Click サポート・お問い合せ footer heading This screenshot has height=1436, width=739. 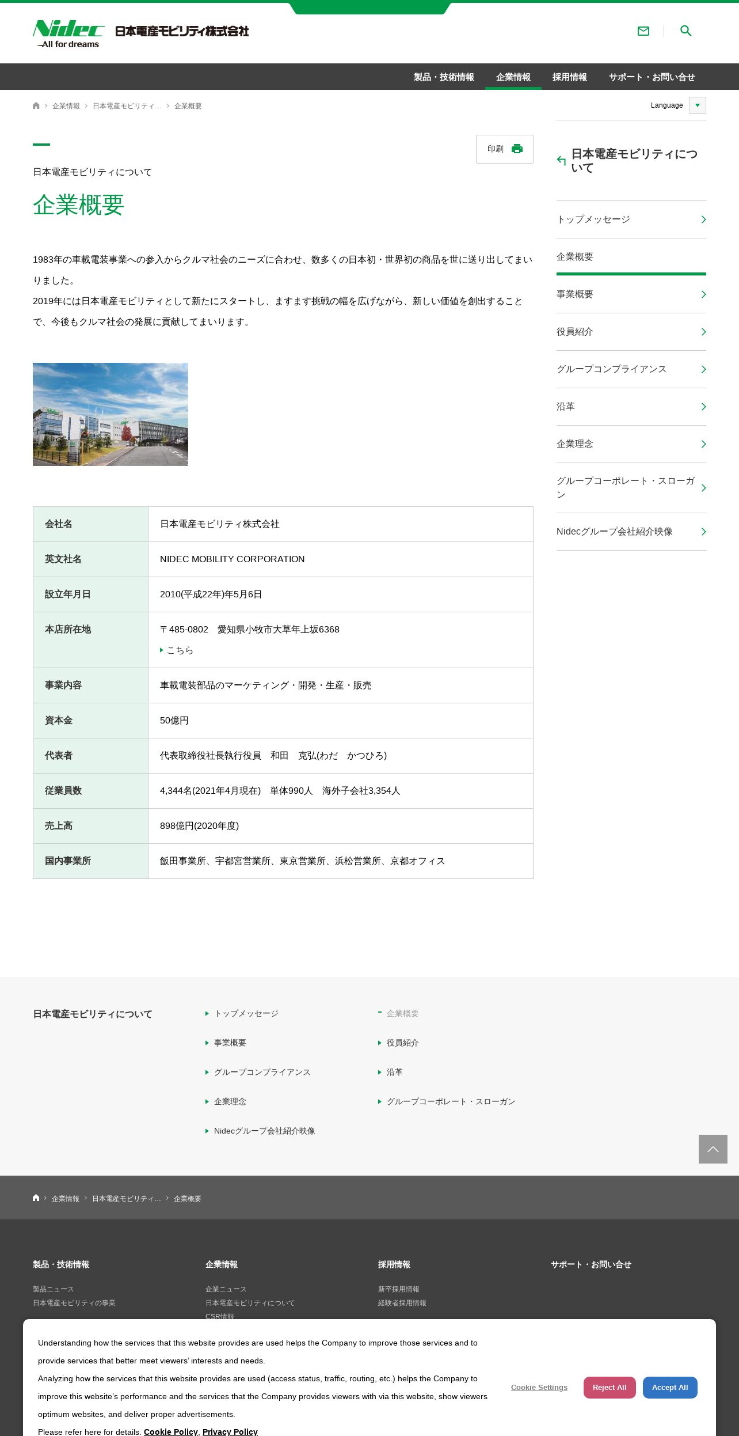click(591, 1264)
